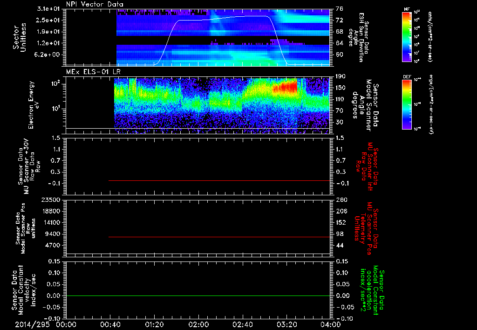Click the '9400' scanner position tick label
Screen dimensions: 477x330
click(x=52, y=234)
